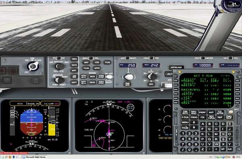Click the FMS up arrow key
Screen dimensions: 242x159
(194, 122)
